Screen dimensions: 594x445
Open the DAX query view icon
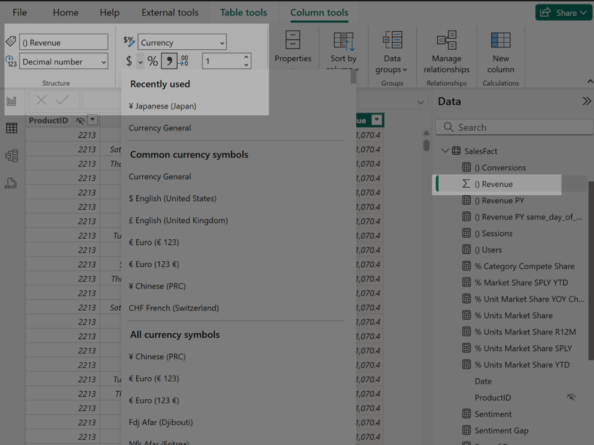click(12, 183)
